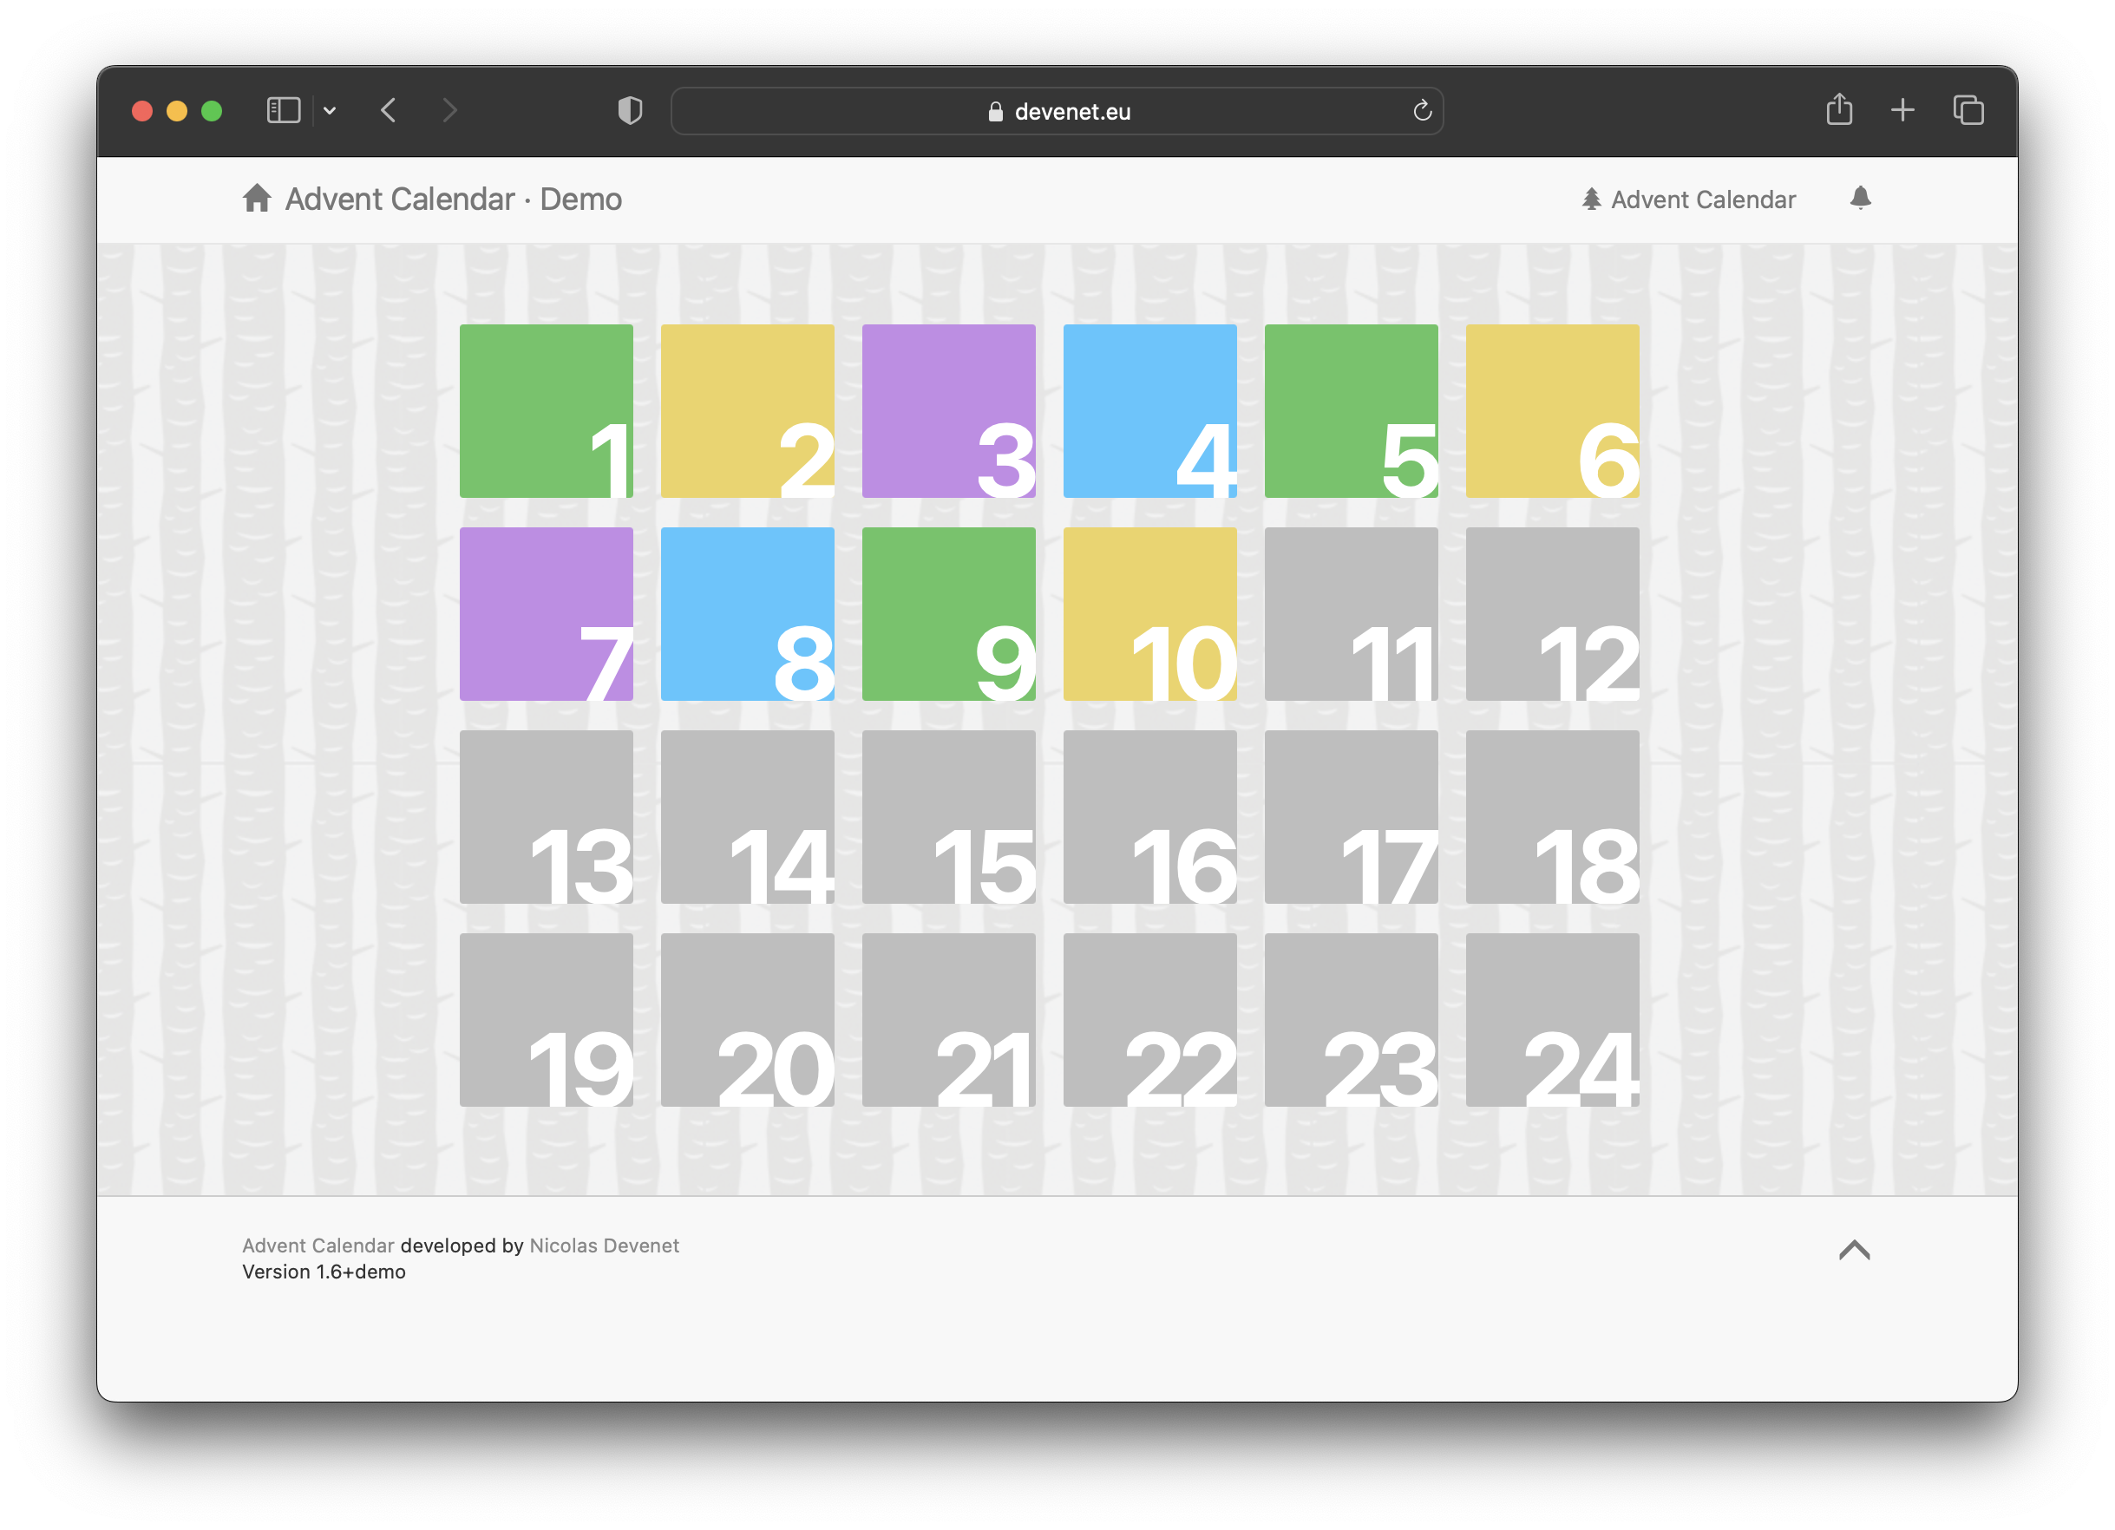This screenshot has width=2115, height=1530.
Task: Open the green day 1 door
Action: tap(546, 411)
